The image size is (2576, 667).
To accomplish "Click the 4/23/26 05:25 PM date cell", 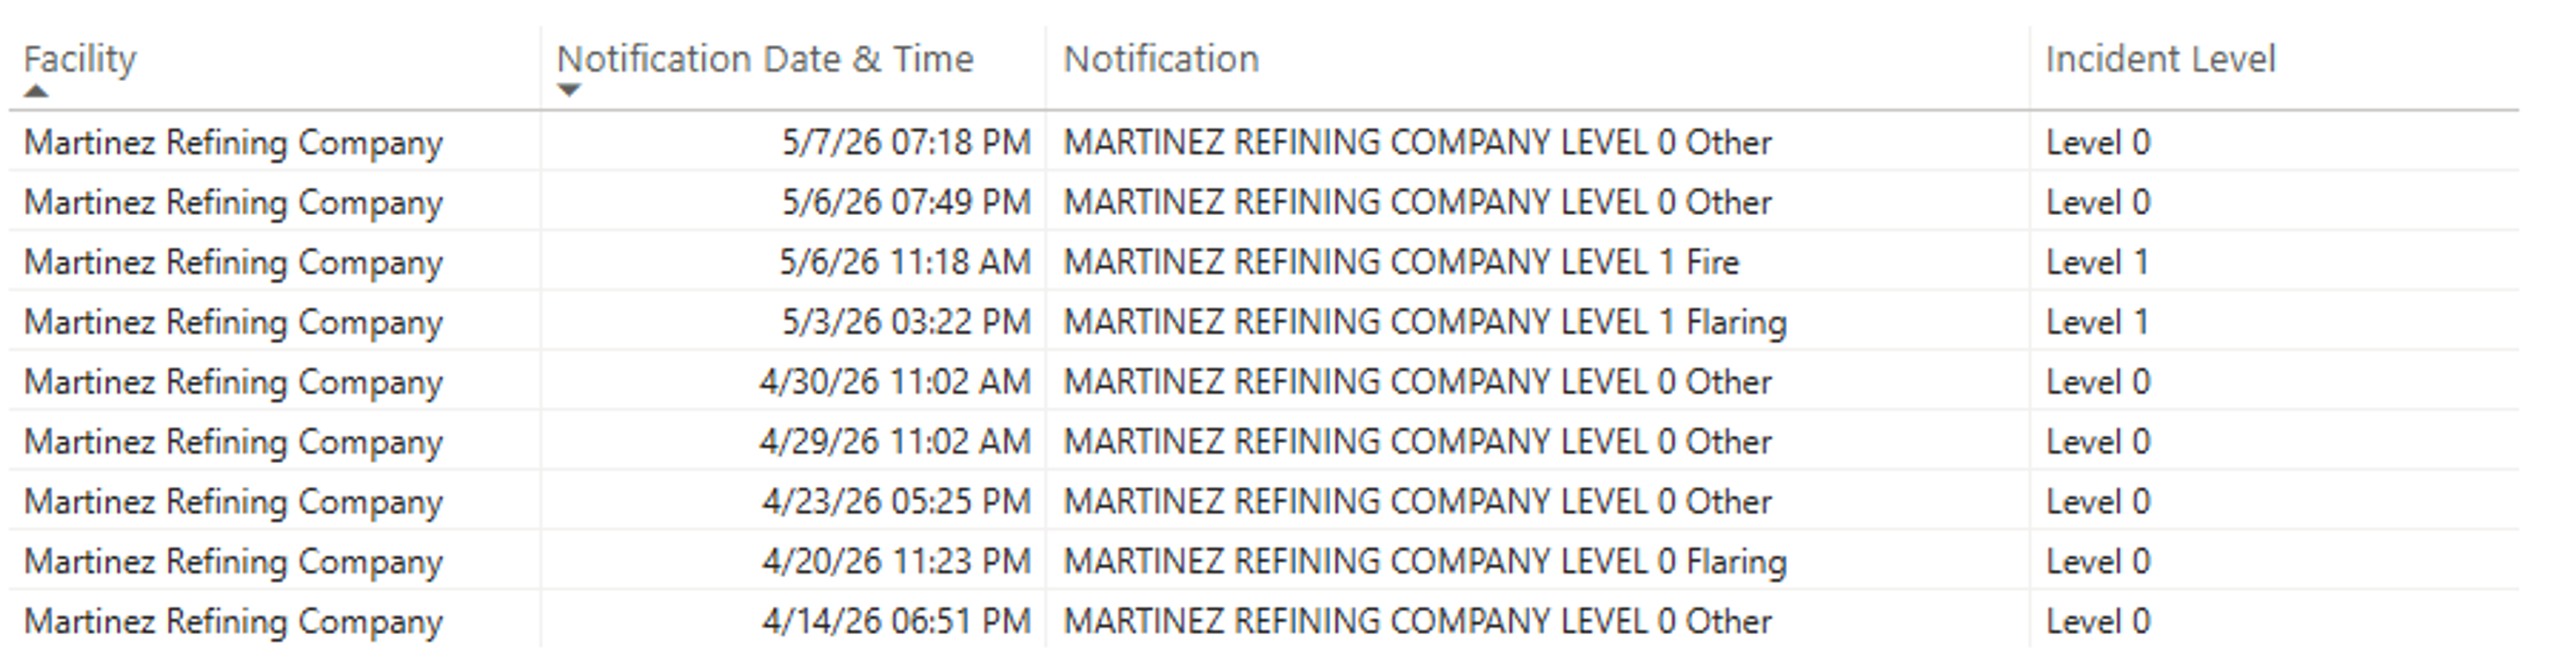I will [896, 501].
